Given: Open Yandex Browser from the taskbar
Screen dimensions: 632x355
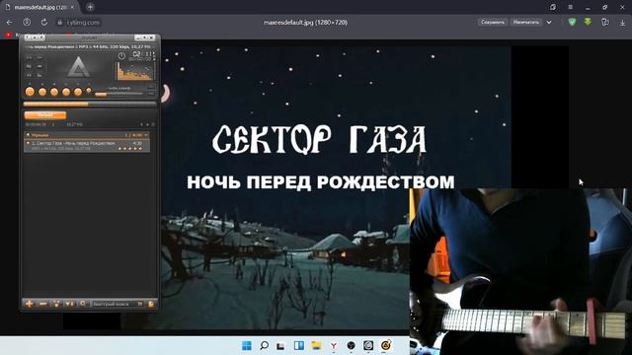Looking at the screenshot, I should 334,345.
